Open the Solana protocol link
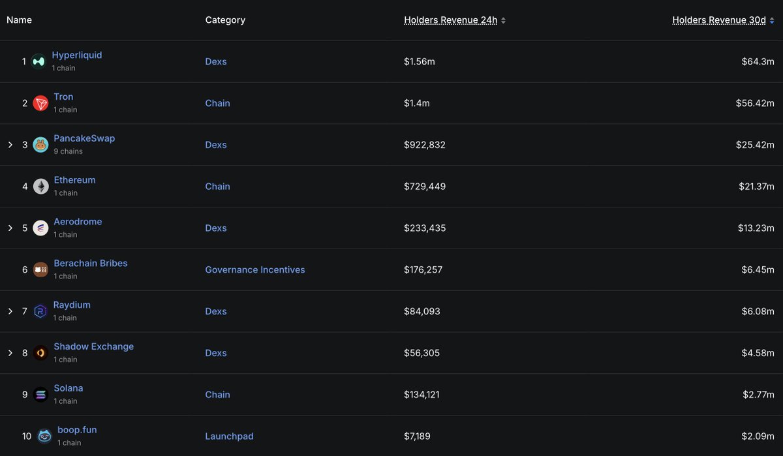Screen dimensions: 783x456 69,388
